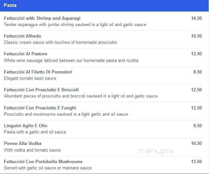Choose Fettuccini Al Pastore dish
The height and width of the screenshot is (174, 209).
pyautogui.click(x=25, y=54)
